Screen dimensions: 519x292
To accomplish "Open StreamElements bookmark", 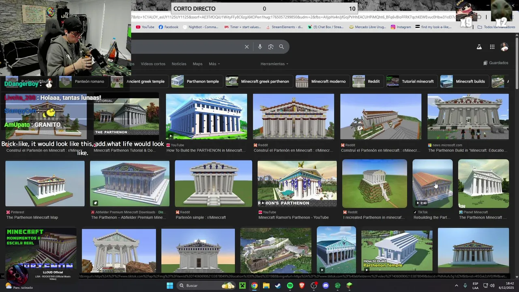I will point(284,27).
